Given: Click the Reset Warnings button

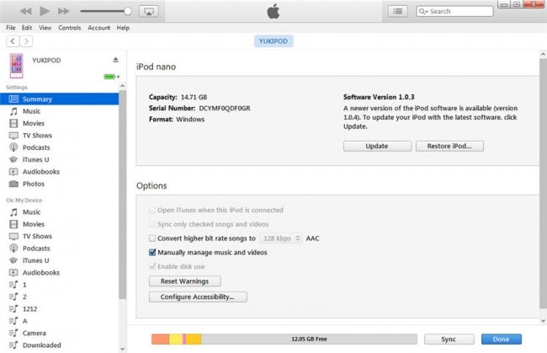Looking at the screenshot, I should (x=184, y=281).
